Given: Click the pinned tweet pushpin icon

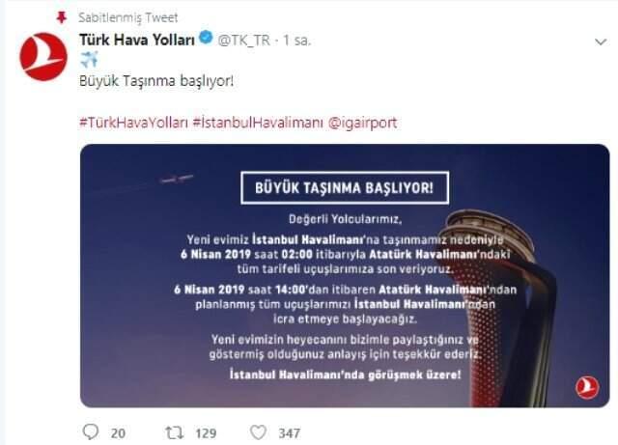Looking at the screenshot, I should point(62,17).
